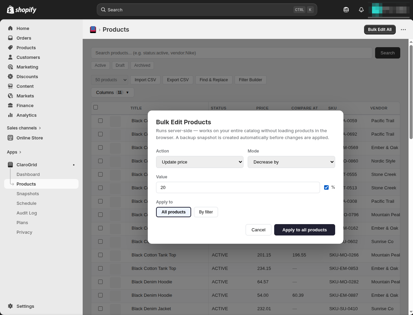The width and height of the screenshot is (413, 315).
Task: Open the notifications bell icon
Action: (x=361, y=10)
